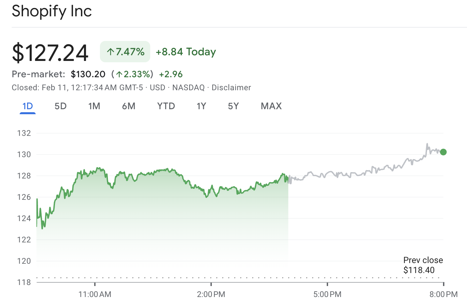Switch to the 1Y chart

[x=201, y=106]
